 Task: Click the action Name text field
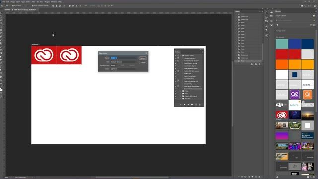(123, 58)
